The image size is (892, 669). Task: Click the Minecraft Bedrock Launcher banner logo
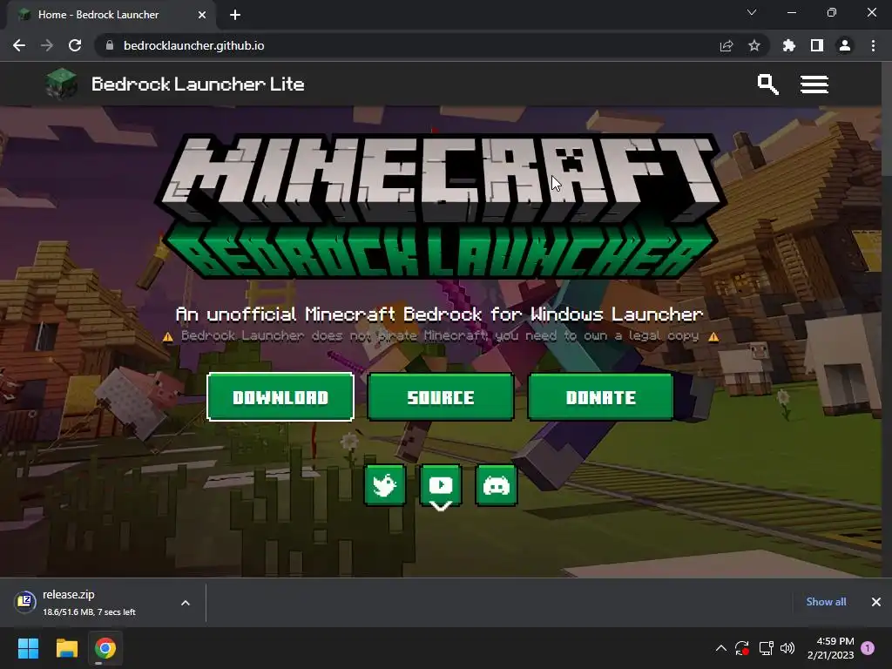(440, 206)
